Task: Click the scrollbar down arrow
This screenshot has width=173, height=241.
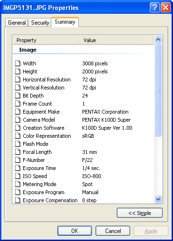Action: click(x=158, y=199)
